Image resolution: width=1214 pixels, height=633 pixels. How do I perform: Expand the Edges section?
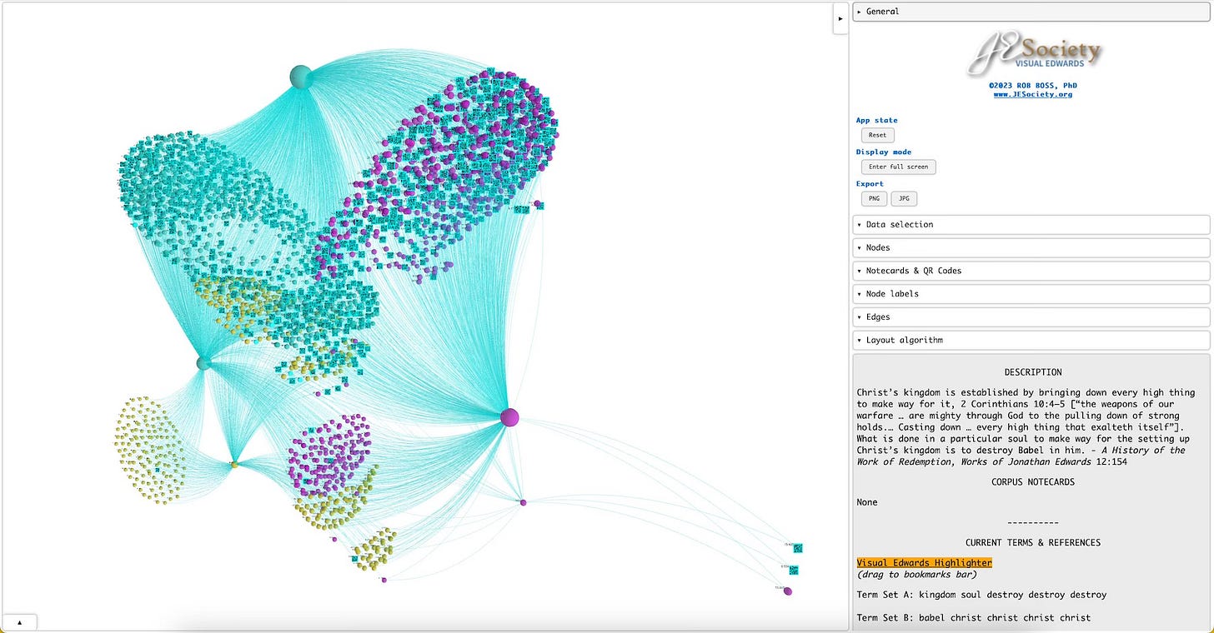tap(1031, 317)
